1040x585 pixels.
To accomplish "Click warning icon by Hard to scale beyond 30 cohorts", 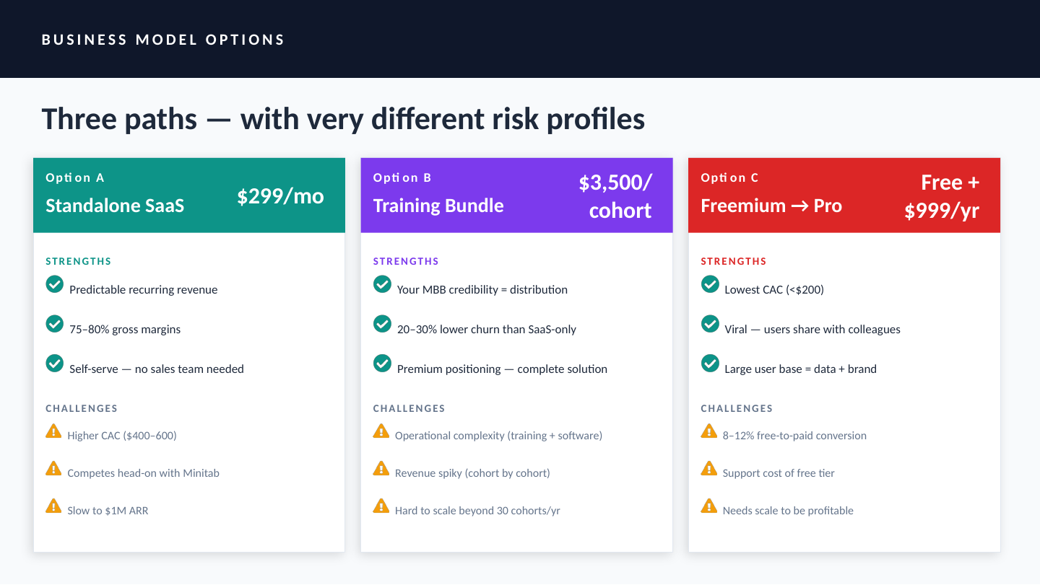I will point(381,506).
